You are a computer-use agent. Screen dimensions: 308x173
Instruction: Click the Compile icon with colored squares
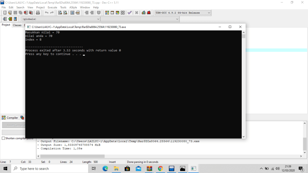[x=107, y=13]
